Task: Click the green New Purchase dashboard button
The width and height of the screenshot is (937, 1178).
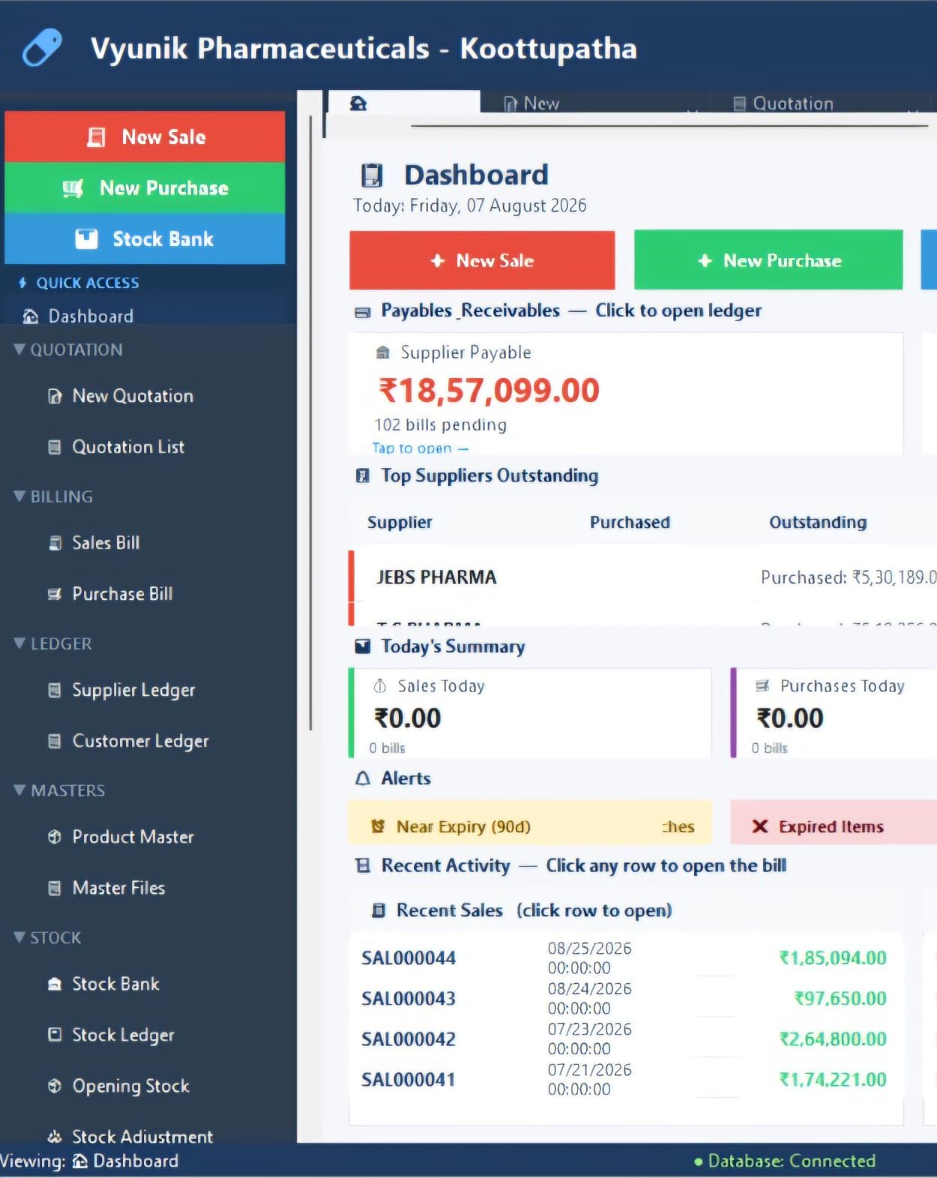Action: point(768,260)
